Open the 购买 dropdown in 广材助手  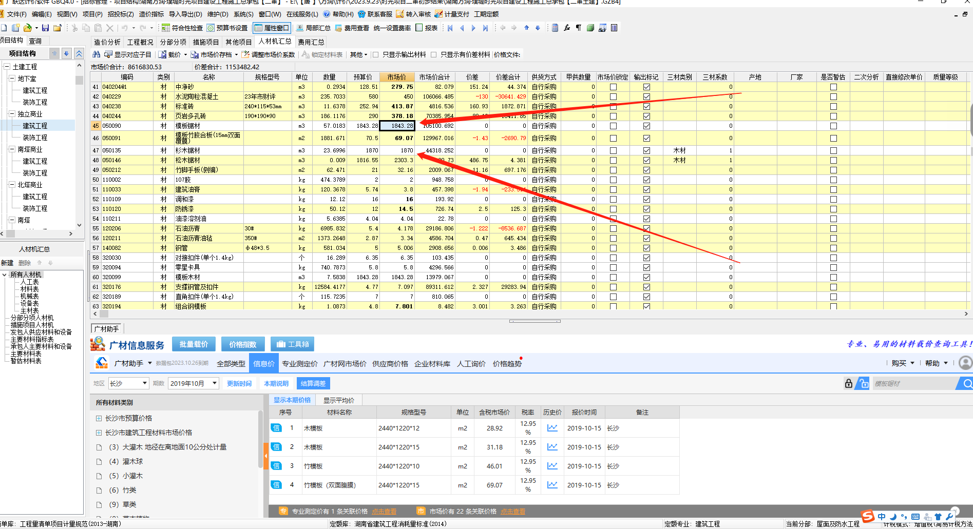click(x=903, y=363)
